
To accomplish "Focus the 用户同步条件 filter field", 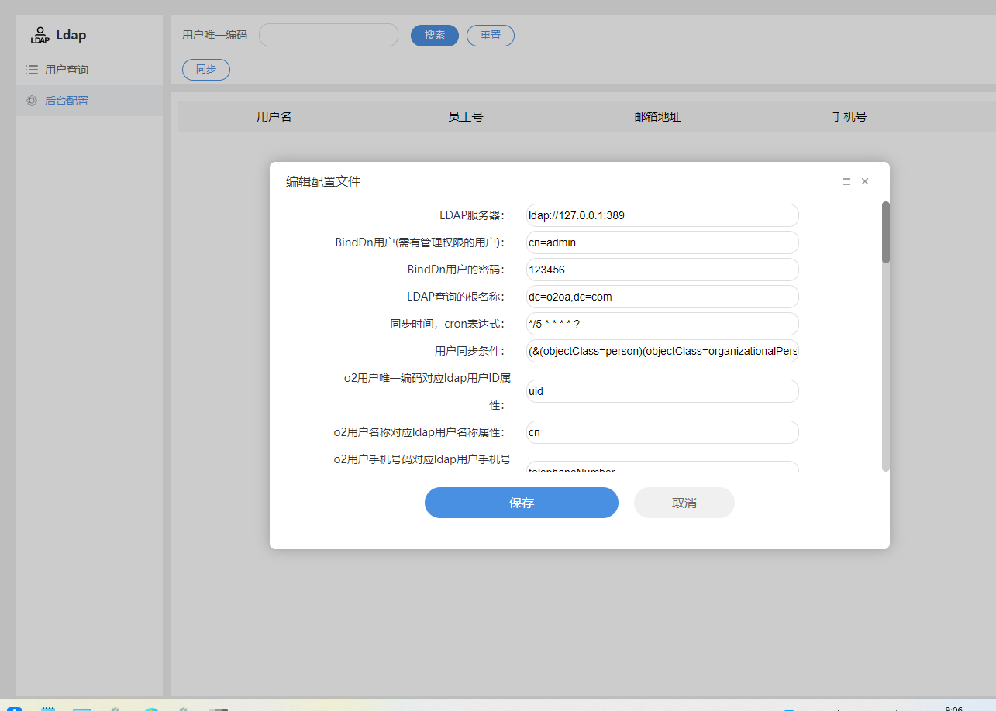I will pos(662,351).
